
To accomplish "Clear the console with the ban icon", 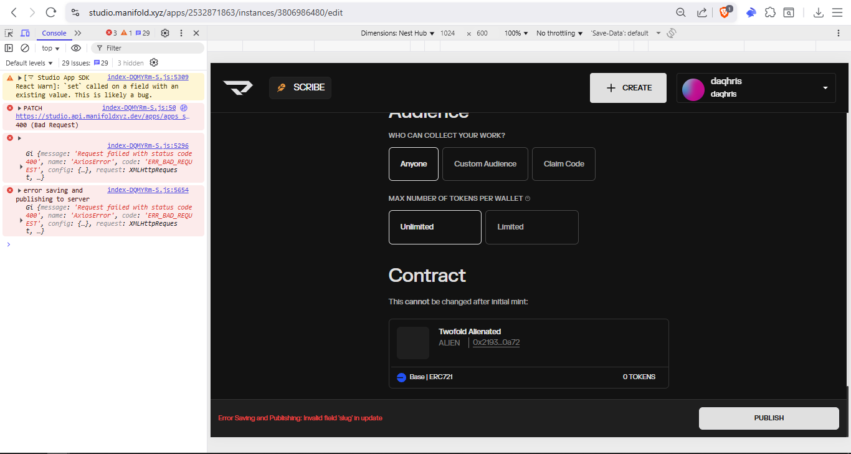I will coord(25,48).
